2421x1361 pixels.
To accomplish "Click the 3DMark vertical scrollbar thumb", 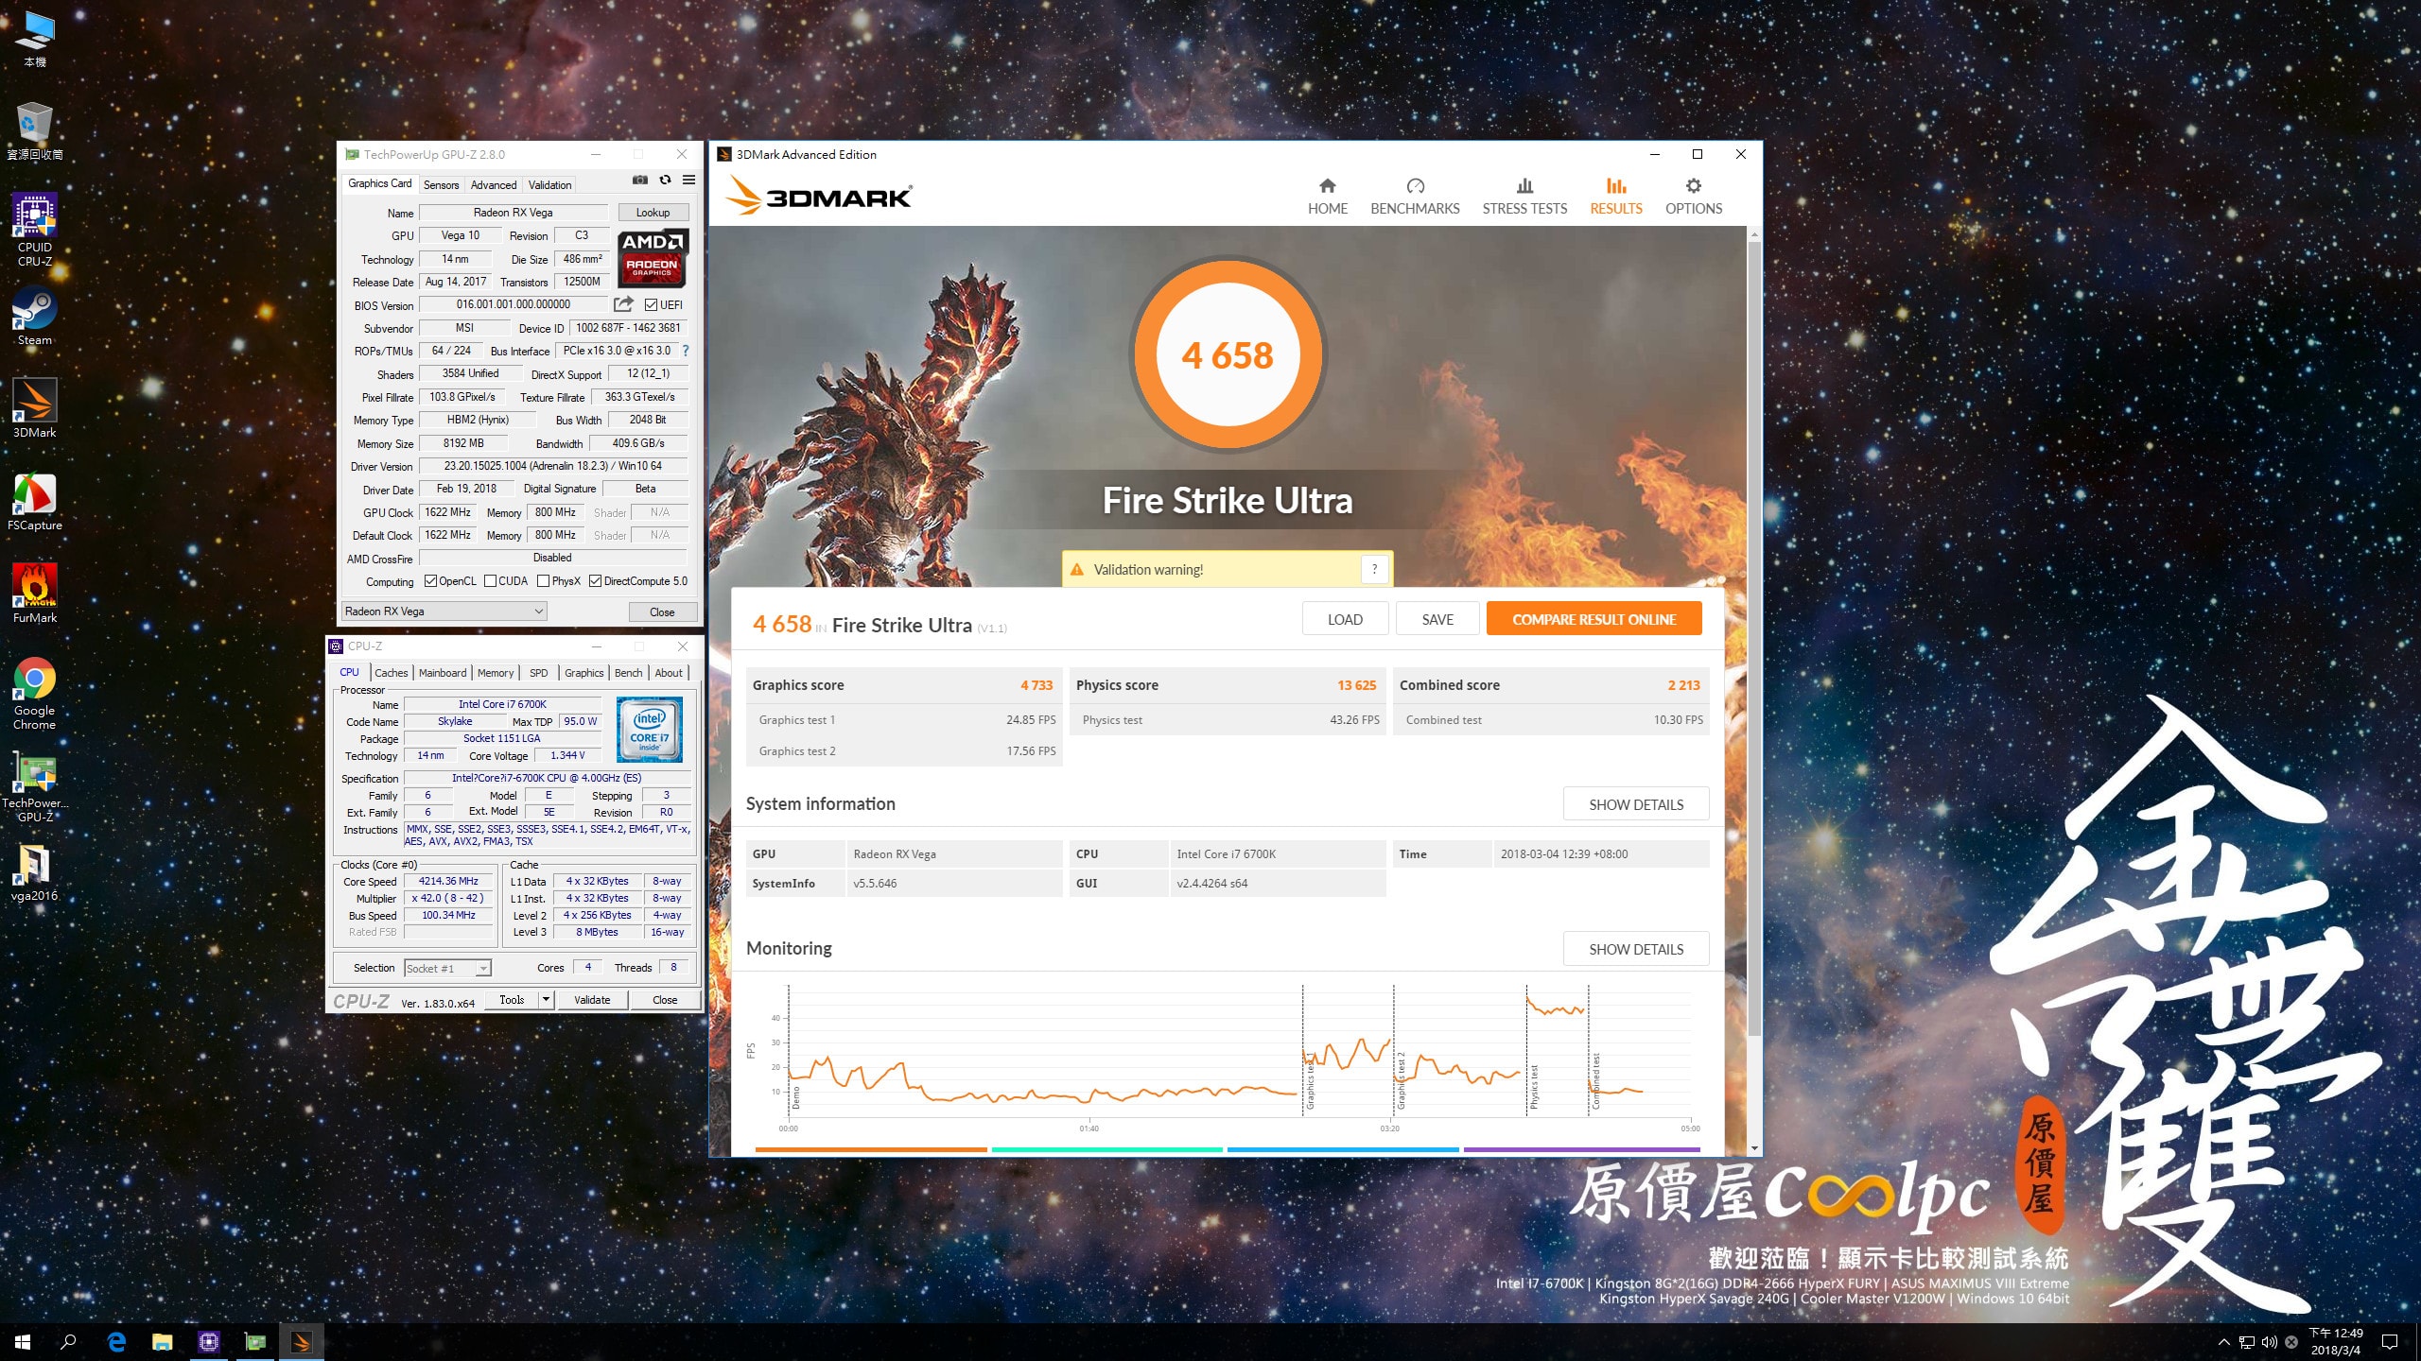I will pyautogui.click(x=1754, y=638).
